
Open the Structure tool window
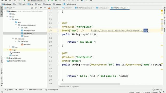point(2,61)
